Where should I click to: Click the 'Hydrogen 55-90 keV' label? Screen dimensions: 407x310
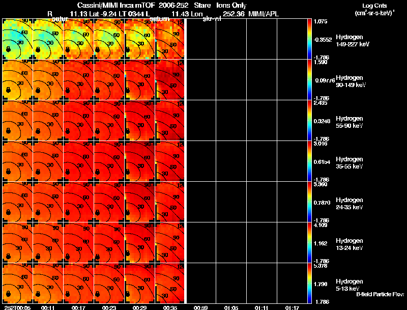click(350, 122)
